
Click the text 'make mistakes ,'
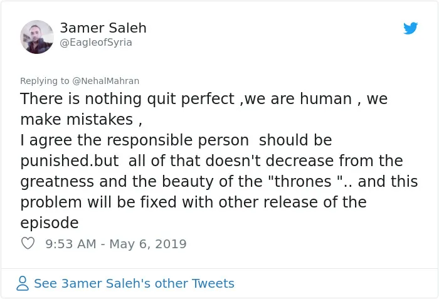click(81, 120)
